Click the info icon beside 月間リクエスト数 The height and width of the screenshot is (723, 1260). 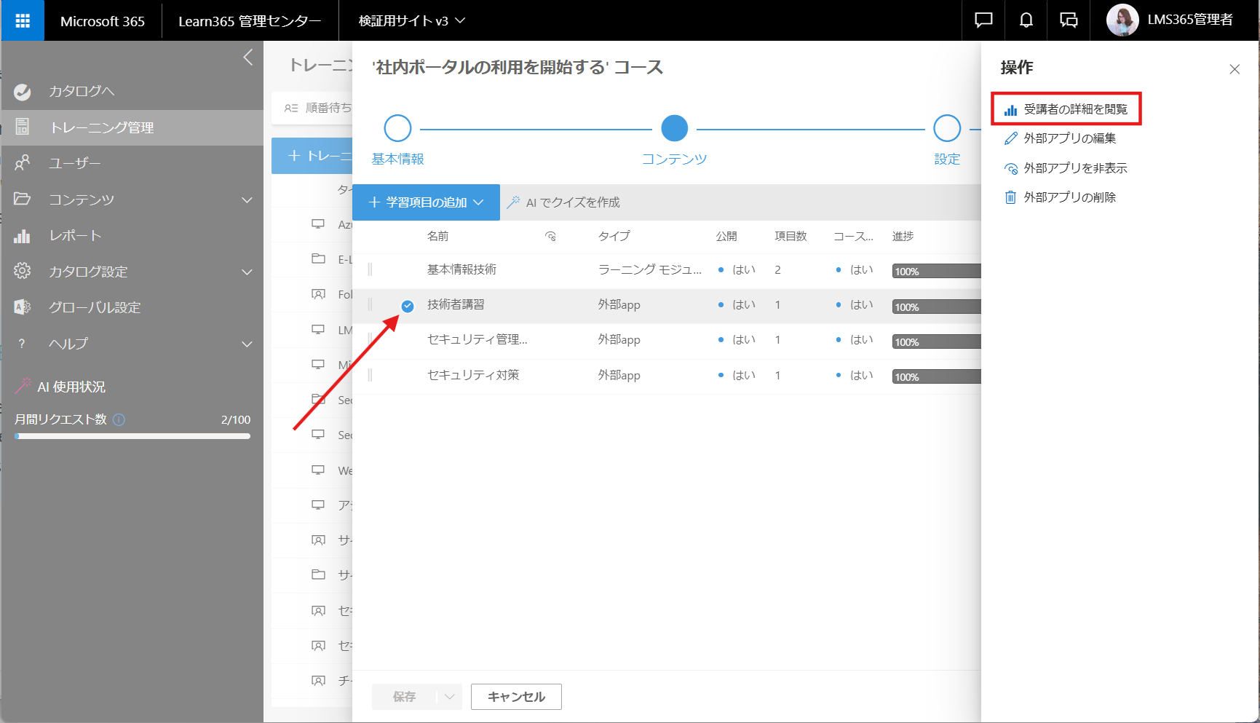pyautogui.click(x=119, y=419)
